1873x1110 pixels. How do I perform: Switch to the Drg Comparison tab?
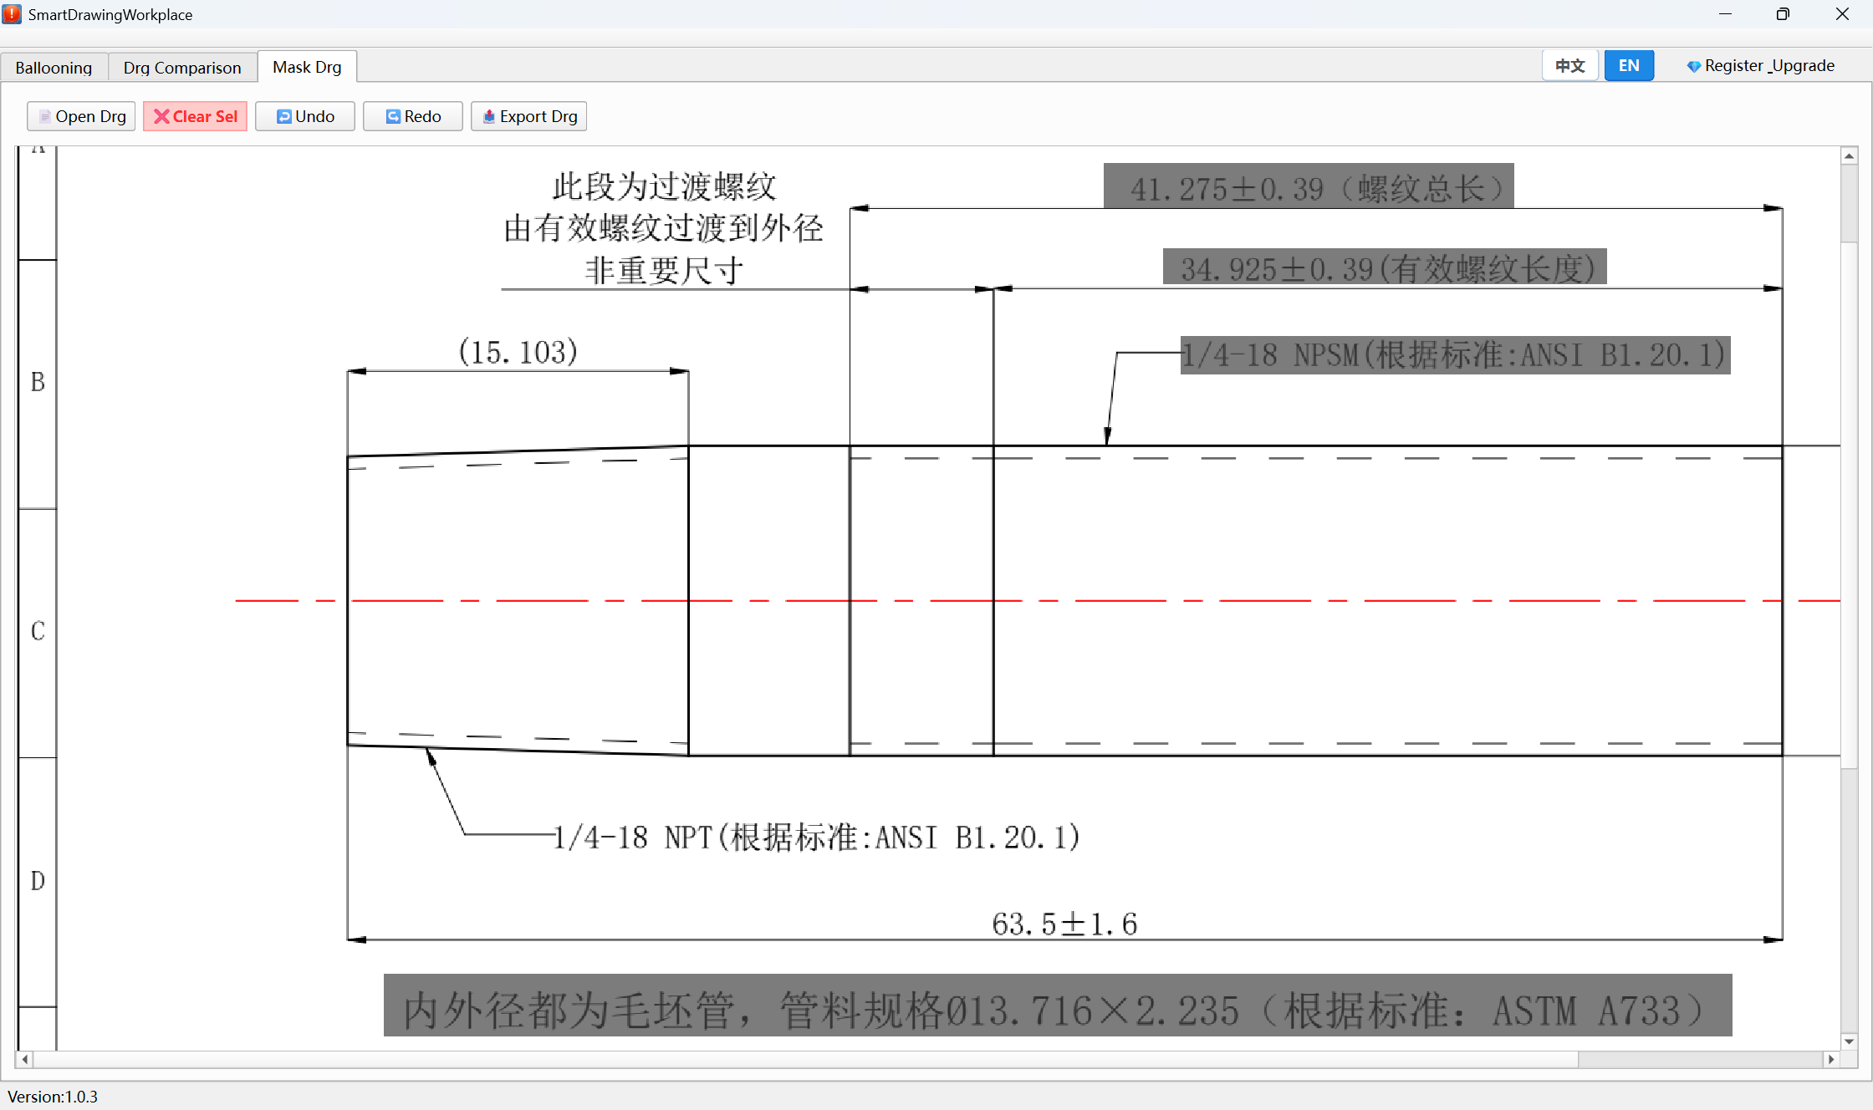[182, 67]
